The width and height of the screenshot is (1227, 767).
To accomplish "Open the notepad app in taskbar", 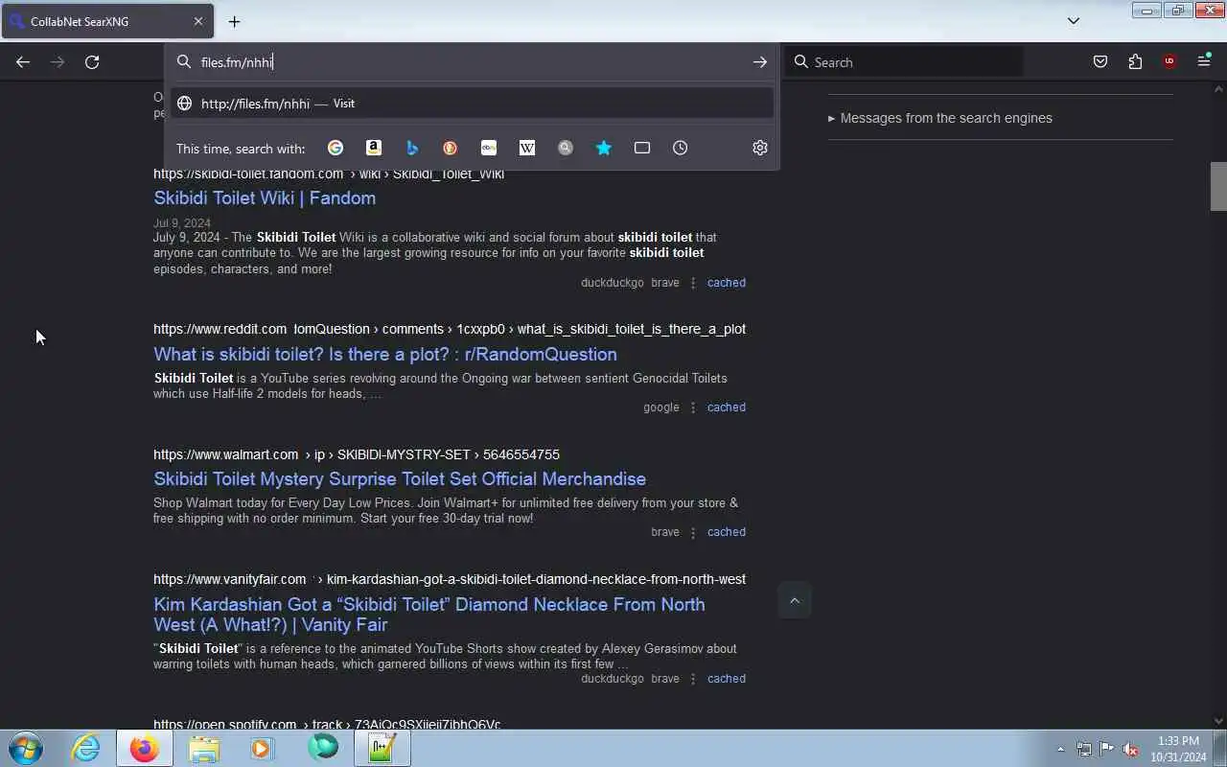I will 382,748.
